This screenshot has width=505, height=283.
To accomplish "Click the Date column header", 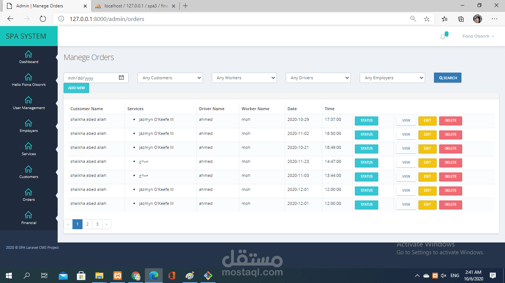I will point(292,109).
